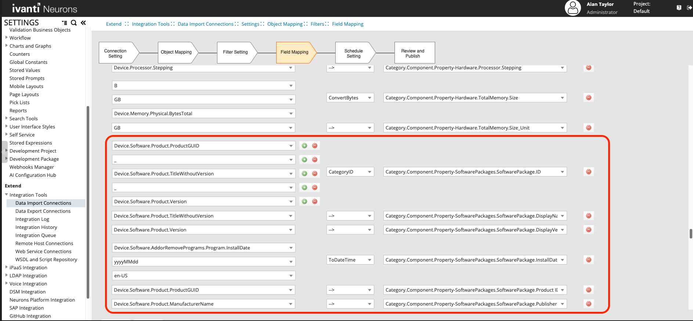Click the Object Mapping breadcrumb link
This screenshot has height=321, width=693.
coord(285,24)
